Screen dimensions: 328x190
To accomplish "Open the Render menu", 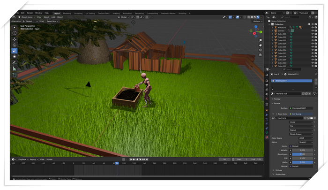I will pyautogui.click(x=30, y=13).
